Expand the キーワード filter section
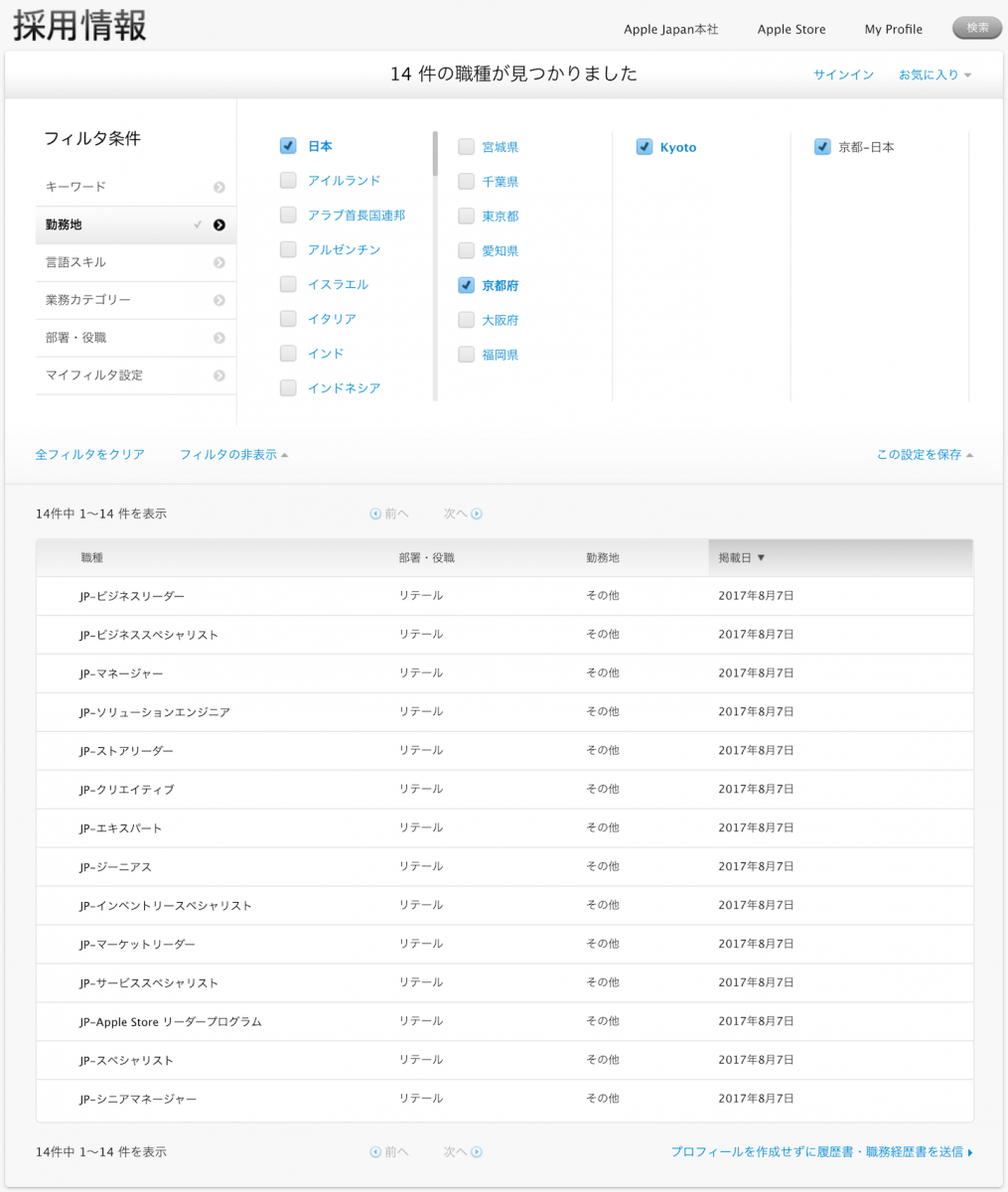Screen dimensions: 1008x1192 click(x=135, y=187)
